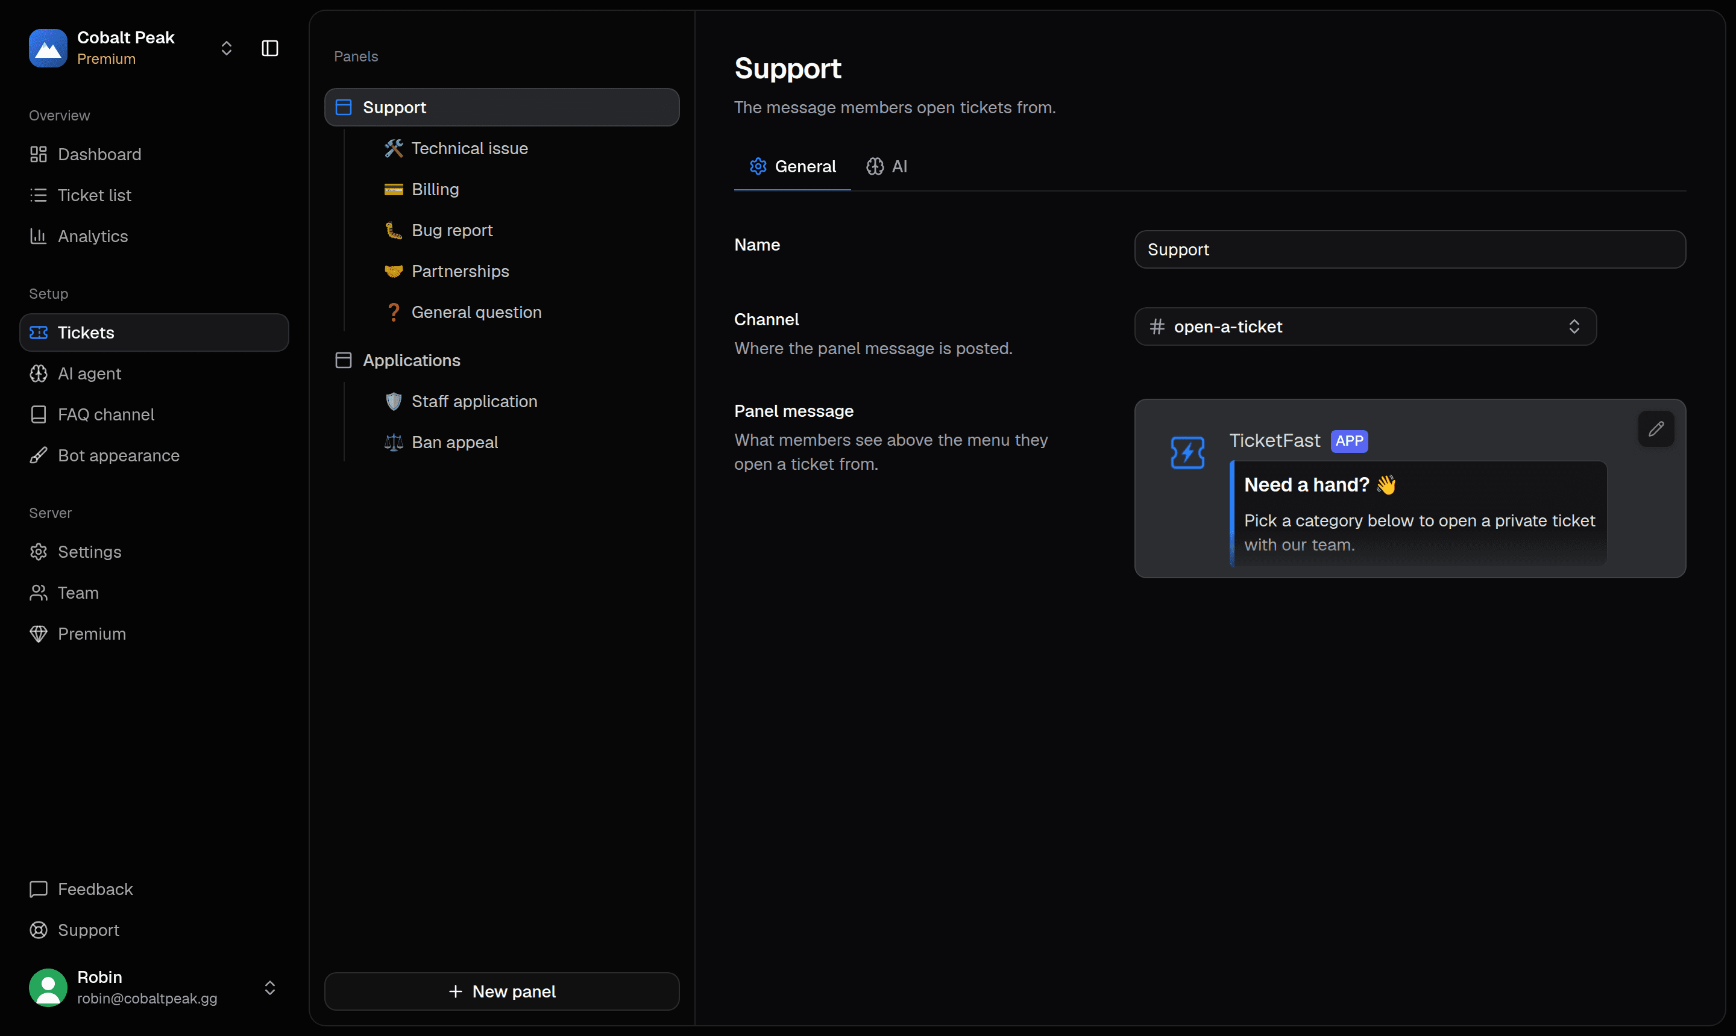Open FAQ channel page
Image resolution: width=1736 pixels, height=1036 pixels.
(154, 414)
